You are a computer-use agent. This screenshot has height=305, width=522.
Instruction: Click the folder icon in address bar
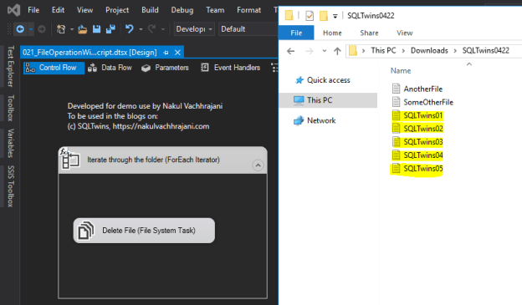[353, 51]
